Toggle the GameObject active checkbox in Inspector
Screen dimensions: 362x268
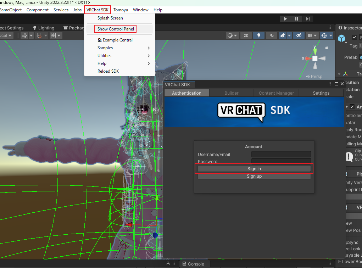pos(354,37)
